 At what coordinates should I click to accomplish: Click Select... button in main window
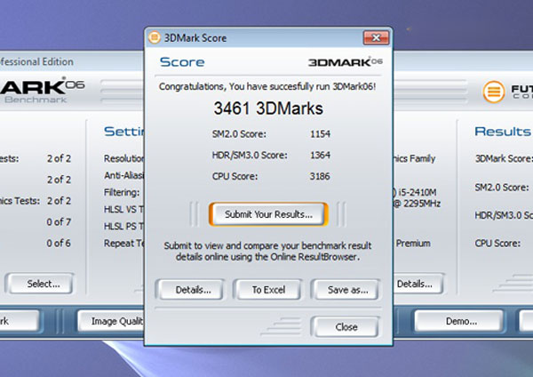click(x=41, y=284)
